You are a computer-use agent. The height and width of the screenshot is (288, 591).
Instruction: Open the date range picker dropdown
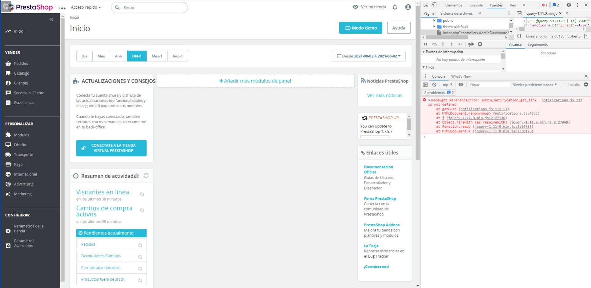368,56
